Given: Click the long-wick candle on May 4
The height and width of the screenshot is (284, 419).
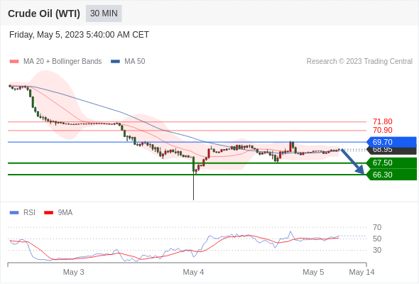Looking at the screenshot, I should (193, 178).
